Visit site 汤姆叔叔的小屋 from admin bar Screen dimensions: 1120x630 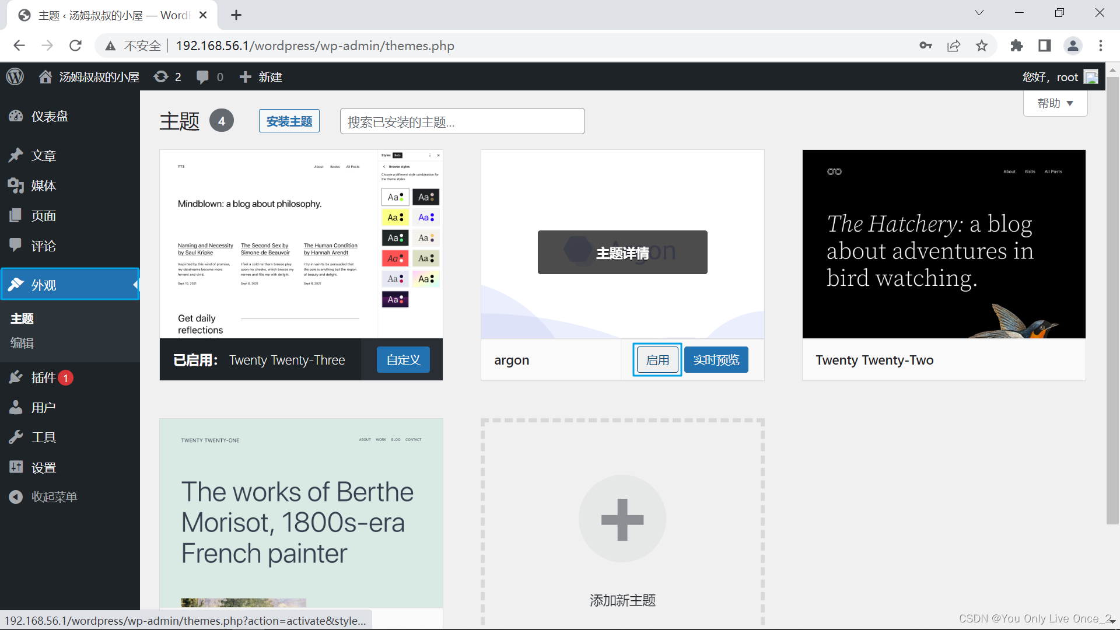[89, 77]
